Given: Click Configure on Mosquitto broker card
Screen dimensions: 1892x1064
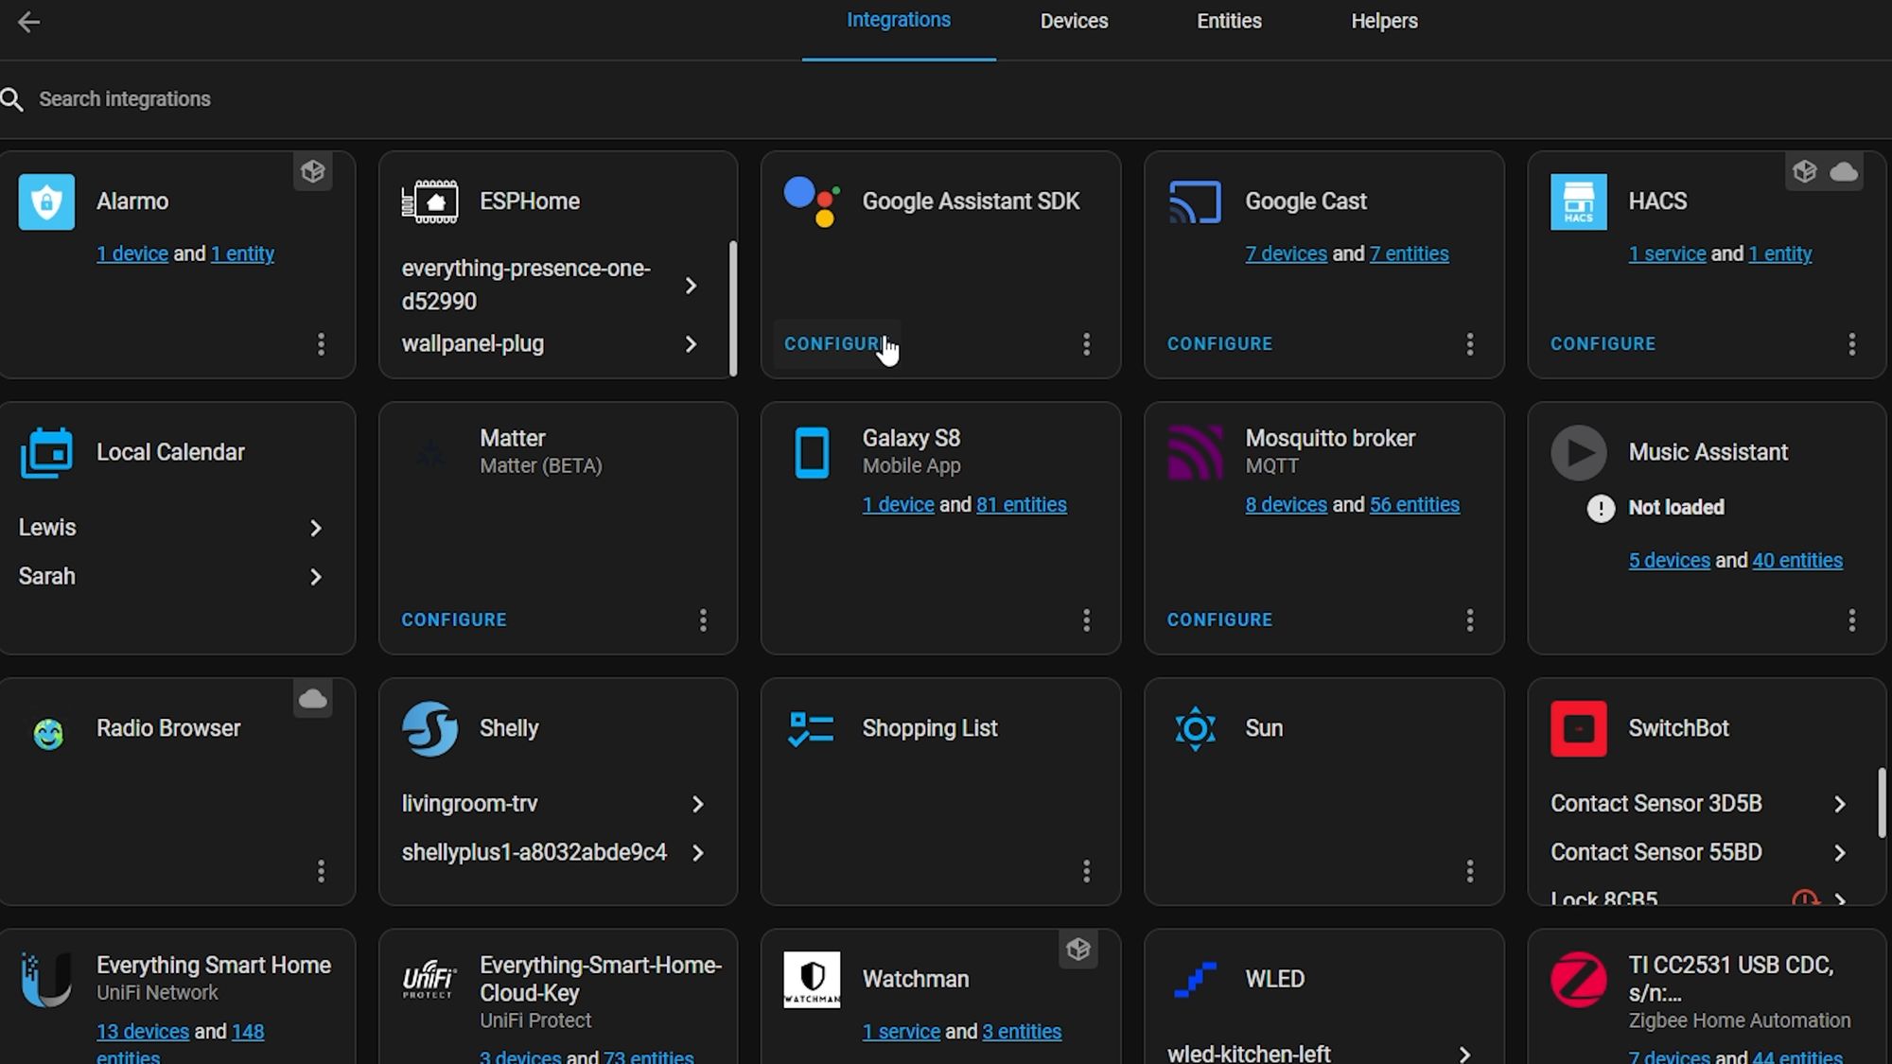Looking at the screenshot, I should pos(1219,620).
